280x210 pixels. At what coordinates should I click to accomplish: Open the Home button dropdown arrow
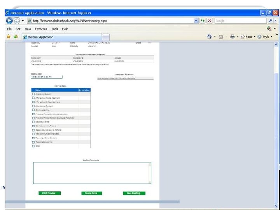pyautogui.click(x=215, y=37)
